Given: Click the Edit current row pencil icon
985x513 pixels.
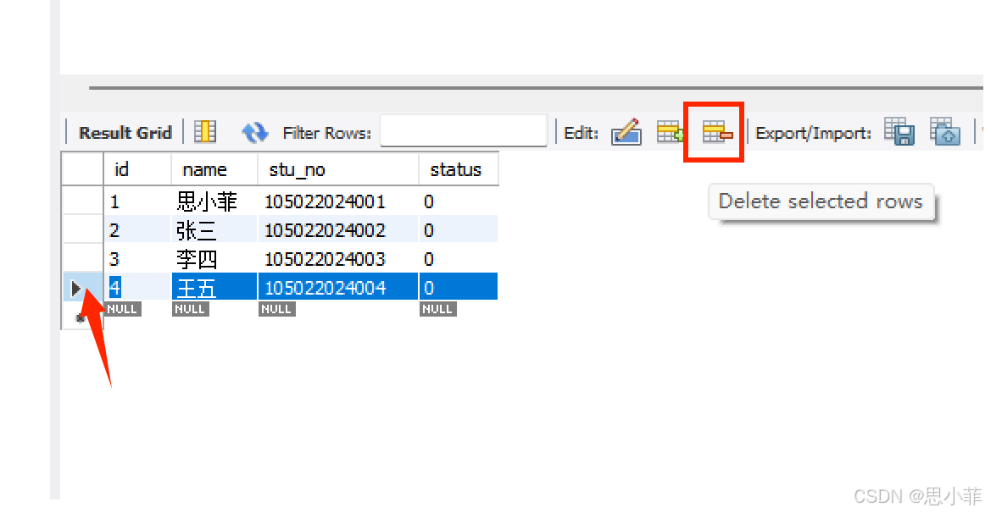Looking at the screenshot, I should pyautogui.click(x=626, y=132).
